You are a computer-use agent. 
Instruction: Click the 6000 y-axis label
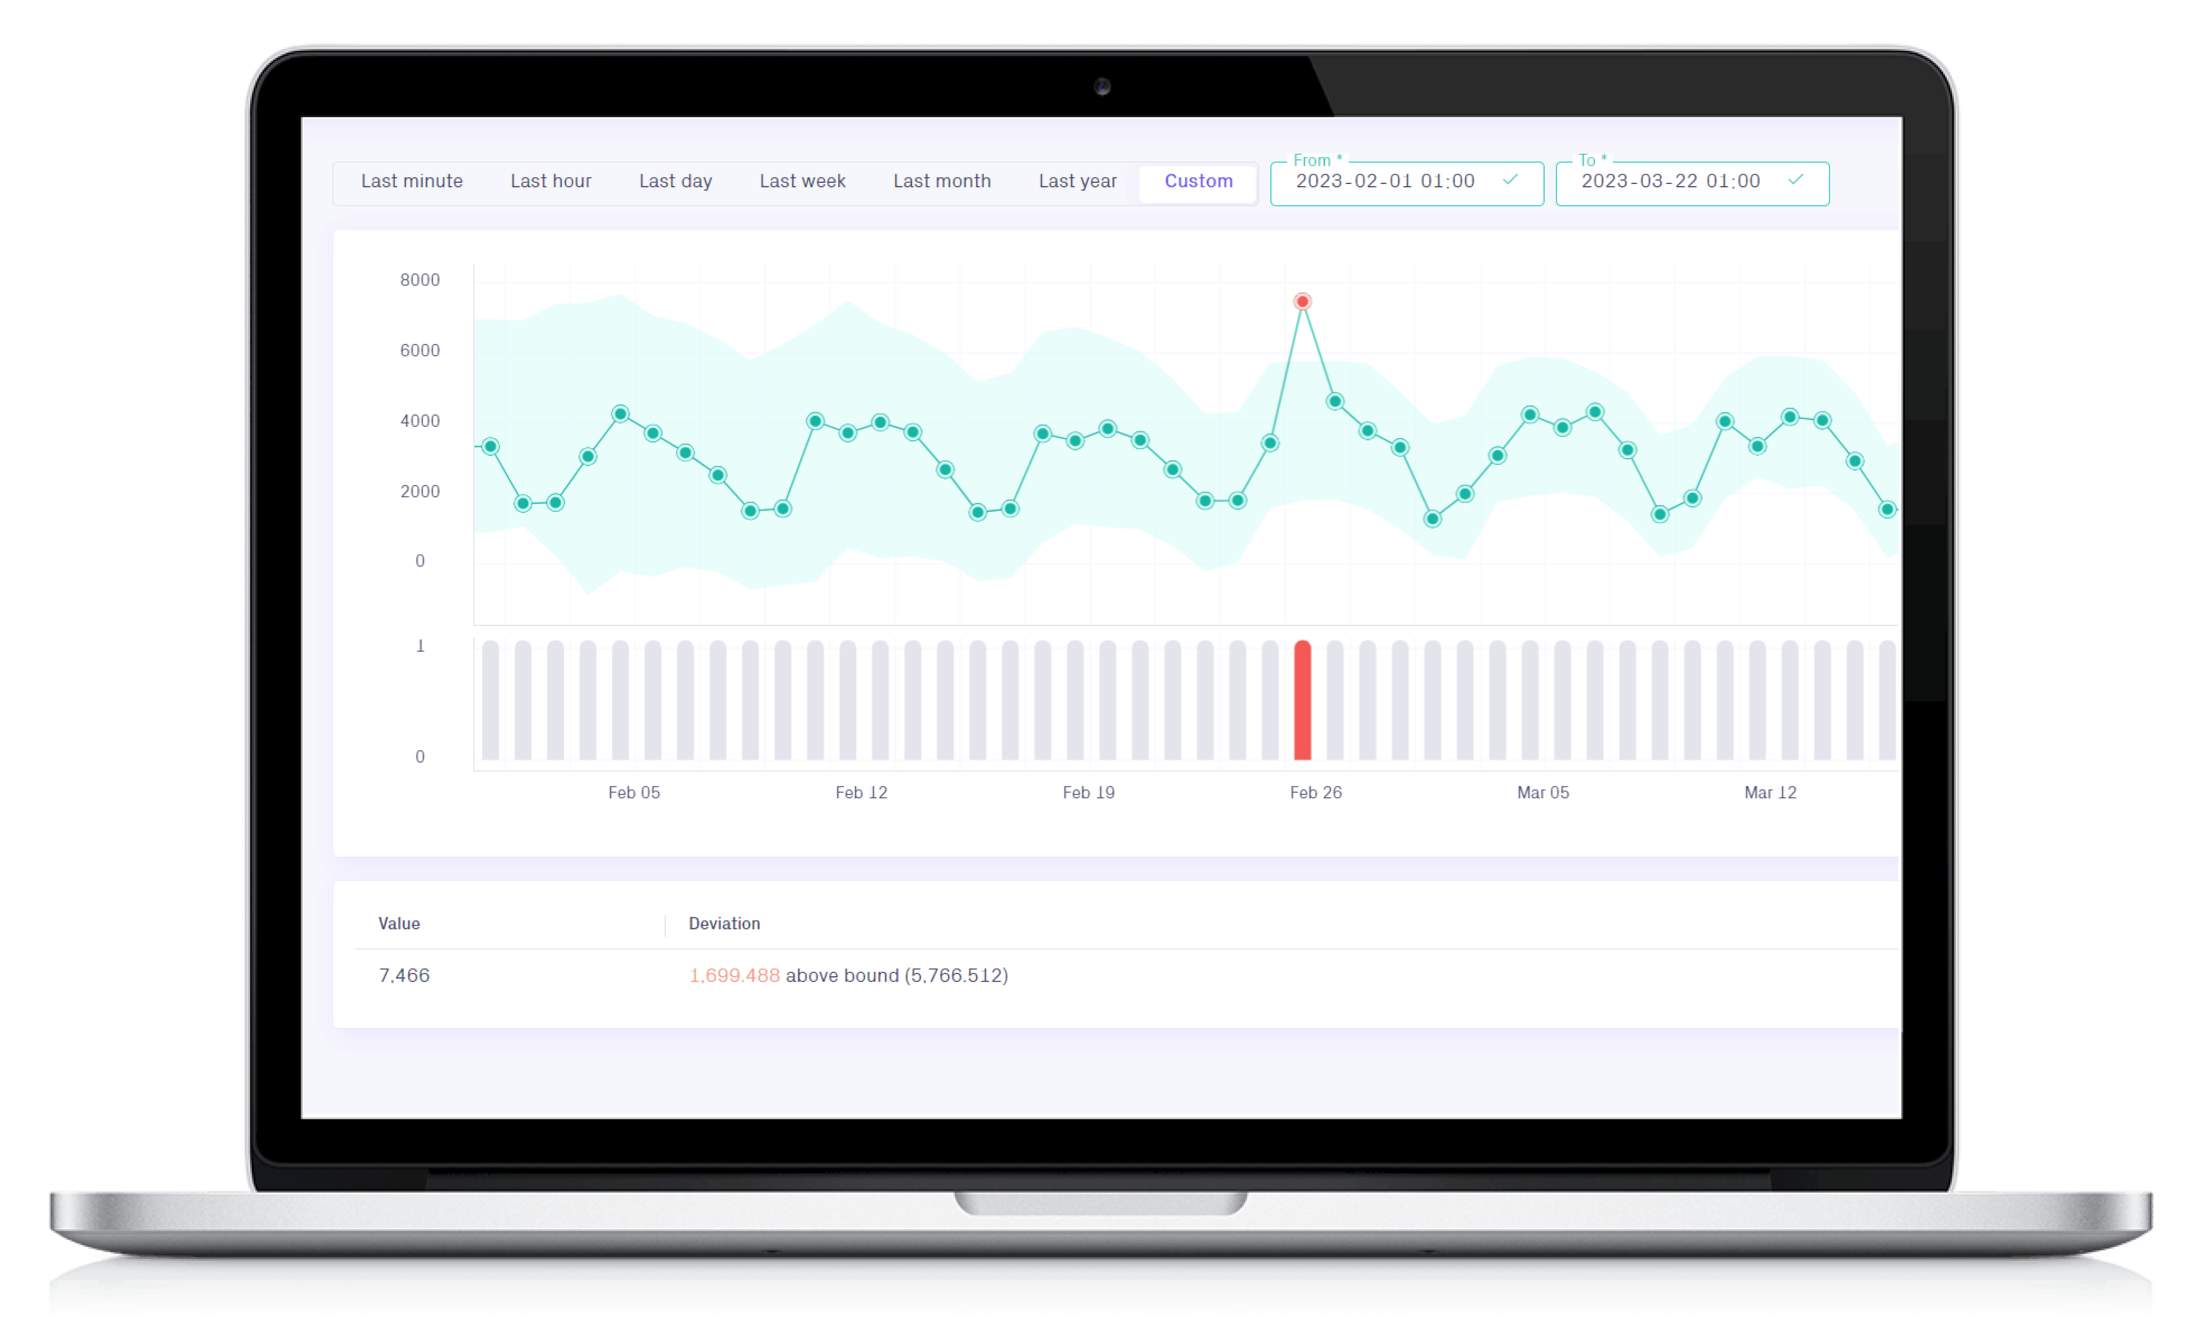(x=420, y=350)
